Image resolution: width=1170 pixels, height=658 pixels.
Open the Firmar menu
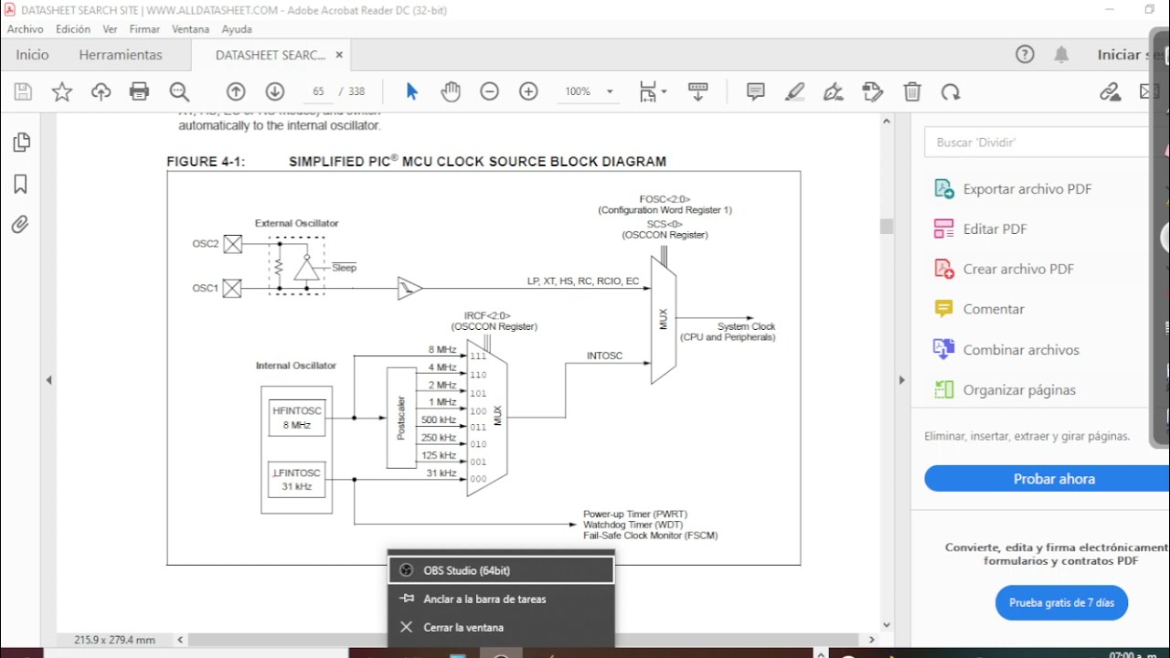pos(144,29)
